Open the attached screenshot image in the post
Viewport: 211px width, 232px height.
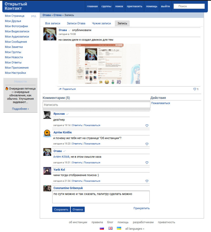(99, 64)
